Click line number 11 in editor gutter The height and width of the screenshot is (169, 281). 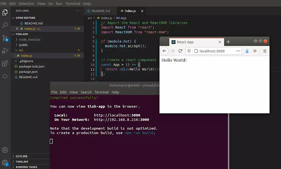click(x=92, y=70)
